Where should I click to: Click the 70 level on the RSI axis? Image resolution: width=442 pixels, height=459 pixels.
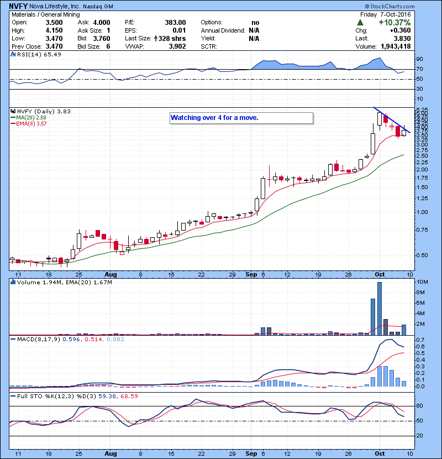(x=419, y=69)
